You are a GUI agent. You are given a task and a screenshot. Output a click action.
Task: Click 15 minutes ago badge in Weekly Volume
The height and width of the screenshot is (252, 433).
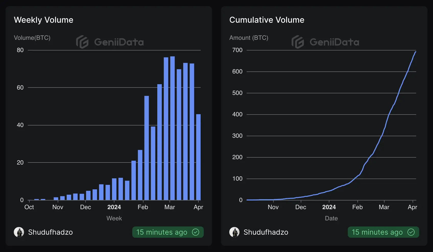[x=168, y=232]
